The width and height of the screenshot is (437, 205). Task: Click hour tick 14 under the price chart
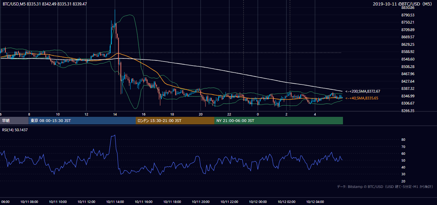[115, 114]
